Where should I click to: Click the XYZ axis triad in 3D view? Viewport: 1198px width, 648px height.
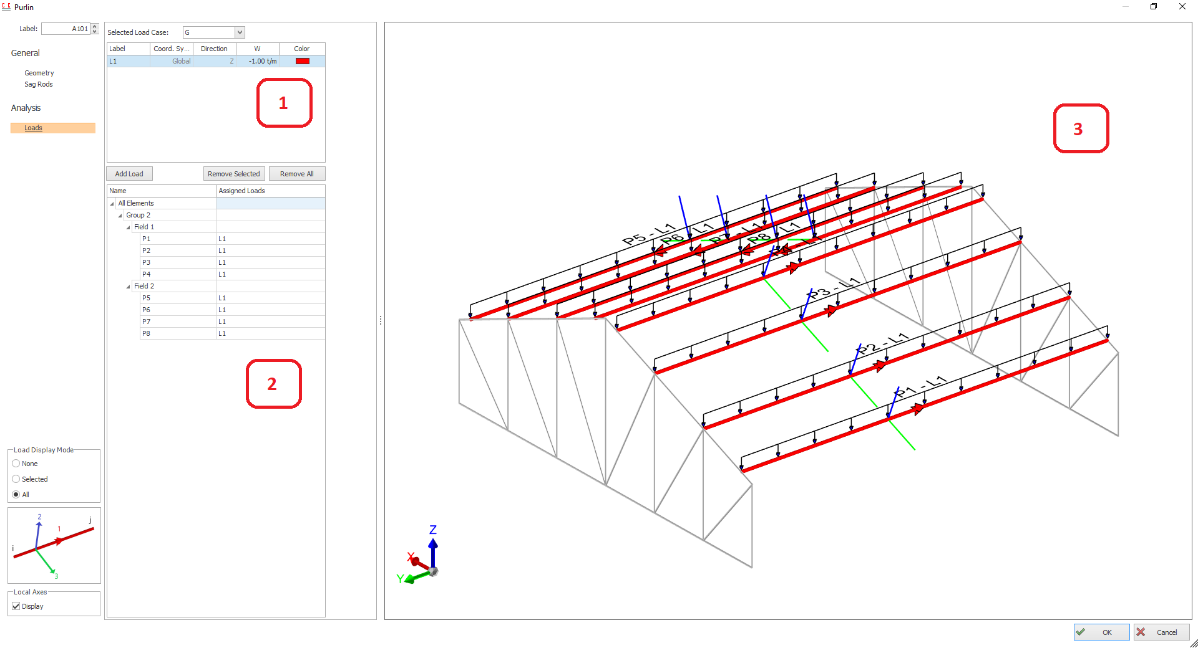point(417,555)
